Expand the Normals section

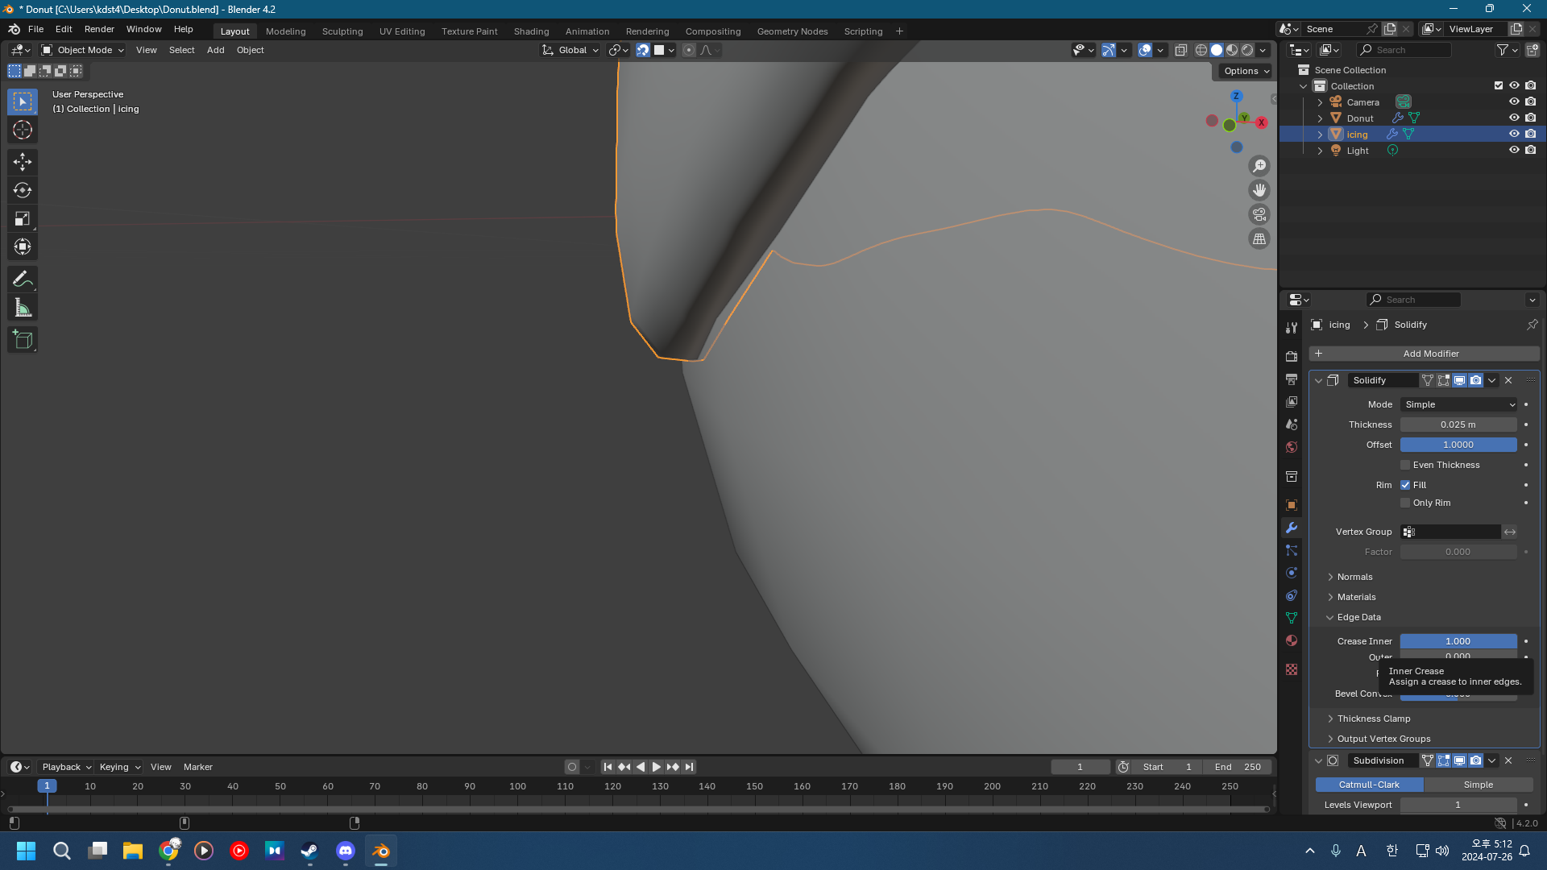(x=1354, y=577)
